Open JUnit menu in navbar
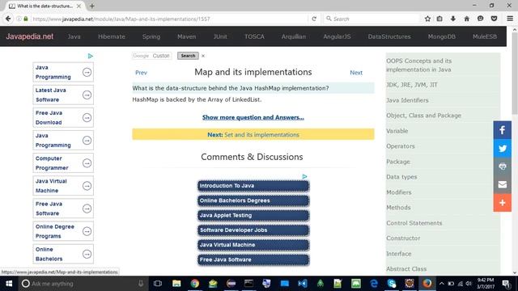 [x=220, y=36]
